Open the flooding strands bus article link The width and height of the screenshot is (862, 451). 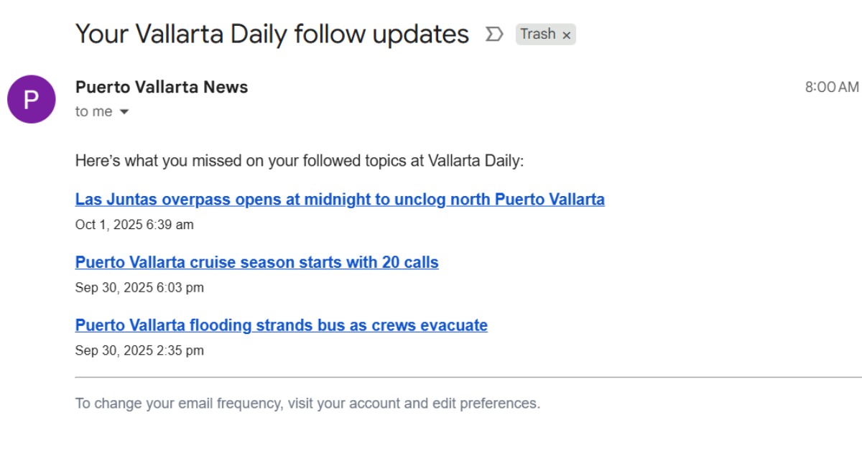pos(281,325)
